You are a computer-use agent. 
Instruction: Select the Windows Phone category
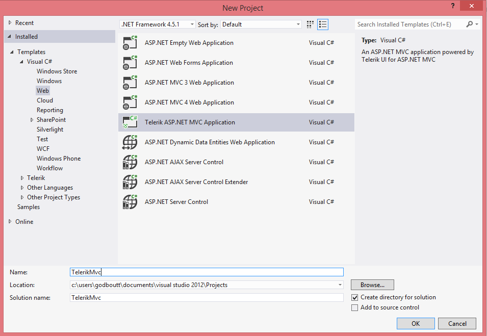(59, 159)
